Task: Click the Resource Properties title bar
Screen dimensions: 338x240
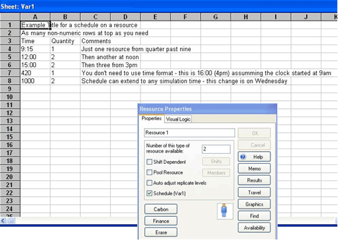Action: pyautogui.click(x=207, y=109)
